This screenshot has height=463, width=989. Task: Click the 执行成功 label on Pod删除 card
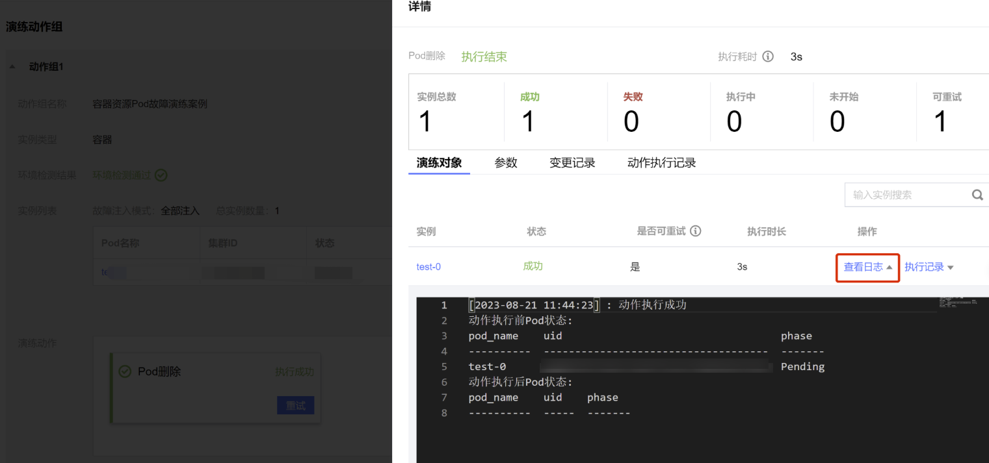(x=294, y=372)
